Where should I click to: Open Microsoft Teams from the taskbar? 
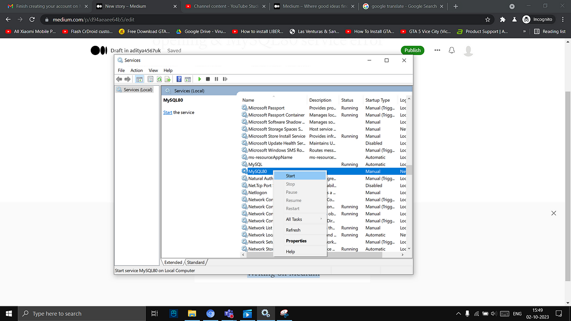229,313
